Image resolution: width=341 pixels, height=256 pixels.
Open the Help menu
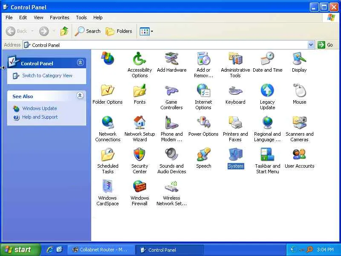(x=98, y=17)
